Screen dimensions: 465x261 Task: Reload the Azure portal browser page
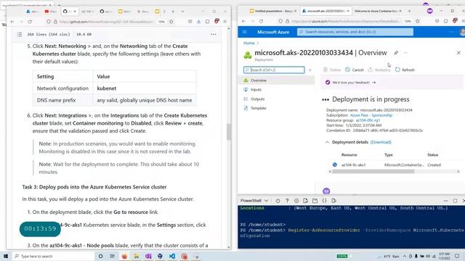(x=261, y=21)
